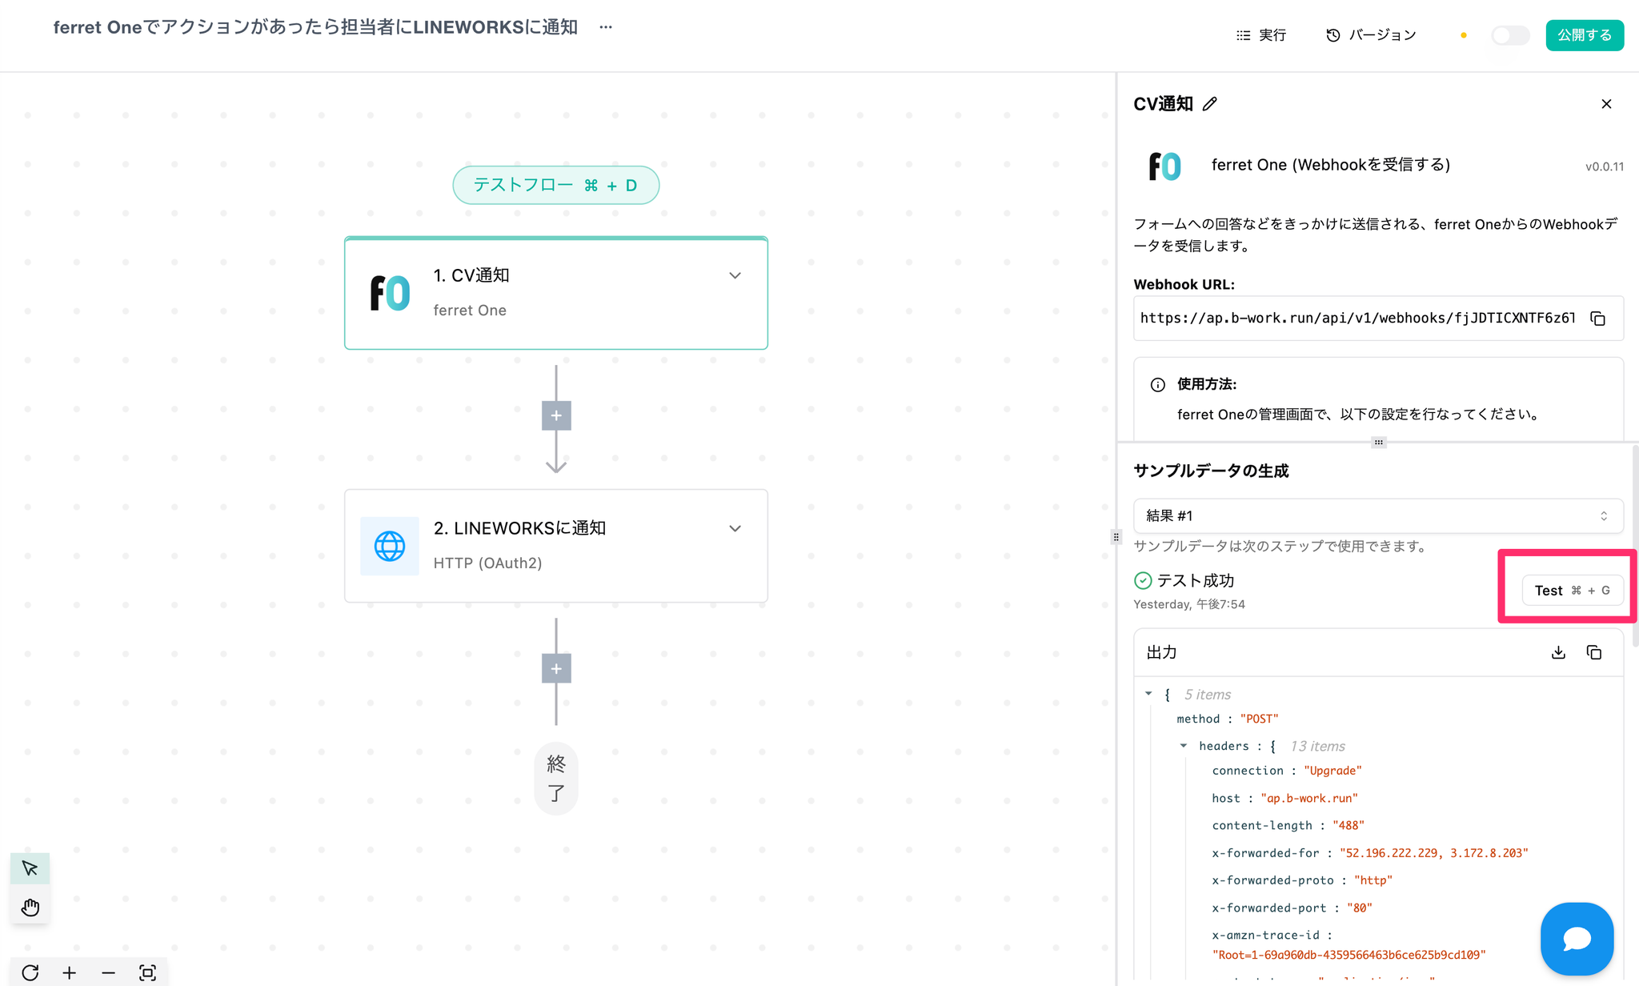Zoom out the canvas with minus icon
The height and width of the screenshot is (986, 1639).
(x=109, y=972)
